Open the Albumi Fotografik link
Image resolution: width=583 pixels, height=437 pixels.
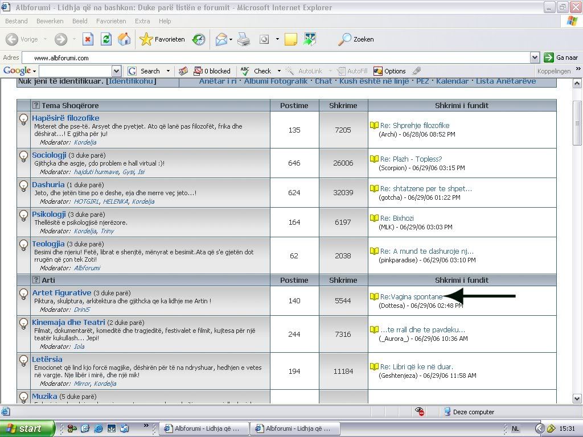[276, 81]
